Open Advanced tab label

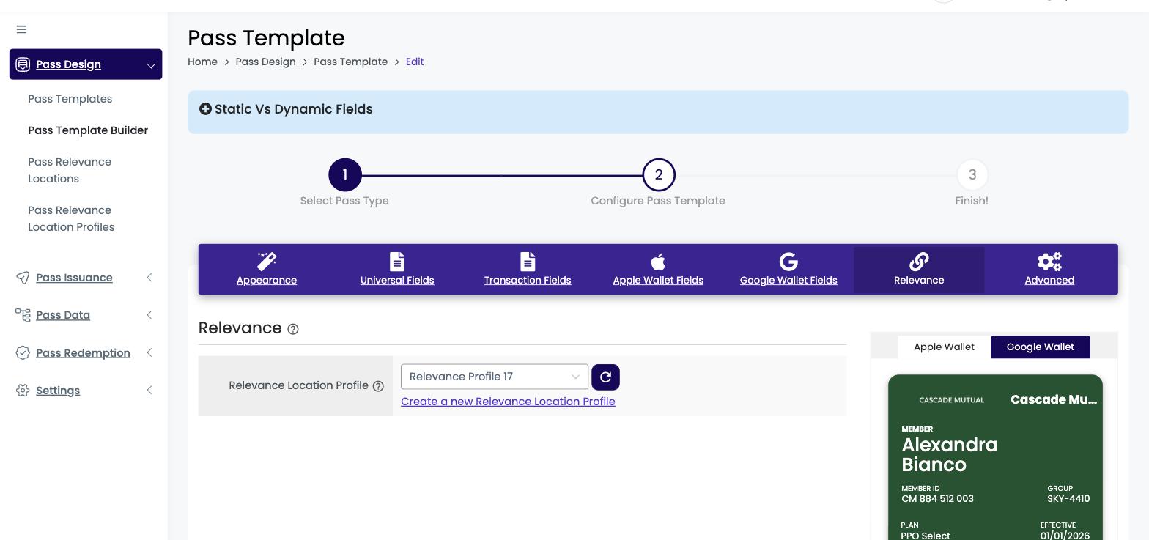click(1049, 280)
